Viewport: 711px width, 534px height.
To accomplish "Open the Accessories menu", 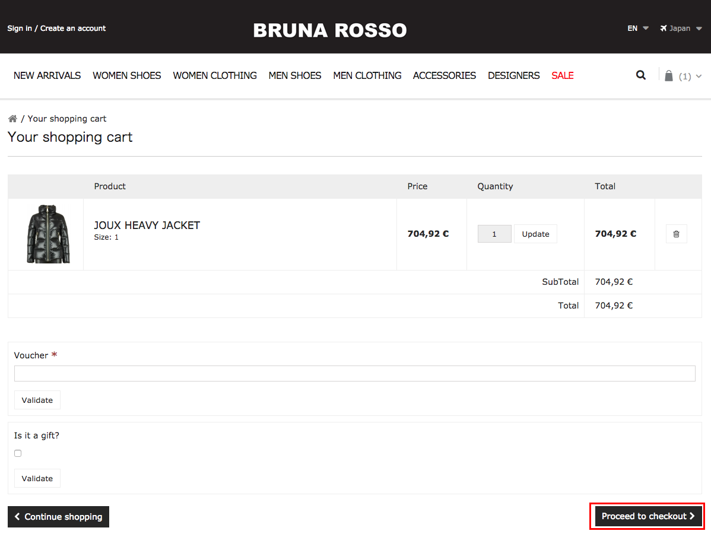I will (445, 76).
